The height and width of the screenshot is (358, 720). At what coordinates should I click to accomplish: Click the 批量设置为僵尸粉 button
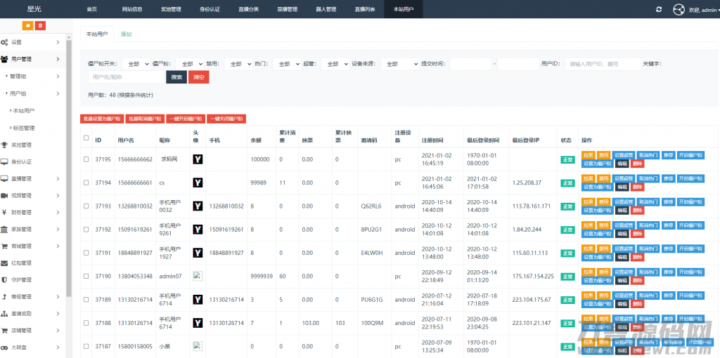[102, 119]
